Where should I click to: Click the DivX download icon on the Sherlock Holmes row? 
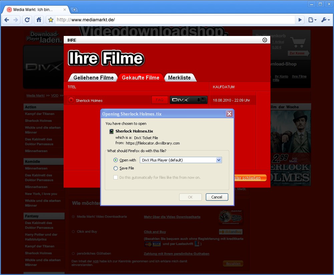click(188, 100)
